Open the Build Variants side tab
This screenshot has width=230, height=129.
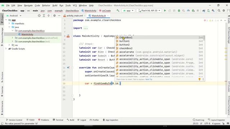tap(2, 108)
